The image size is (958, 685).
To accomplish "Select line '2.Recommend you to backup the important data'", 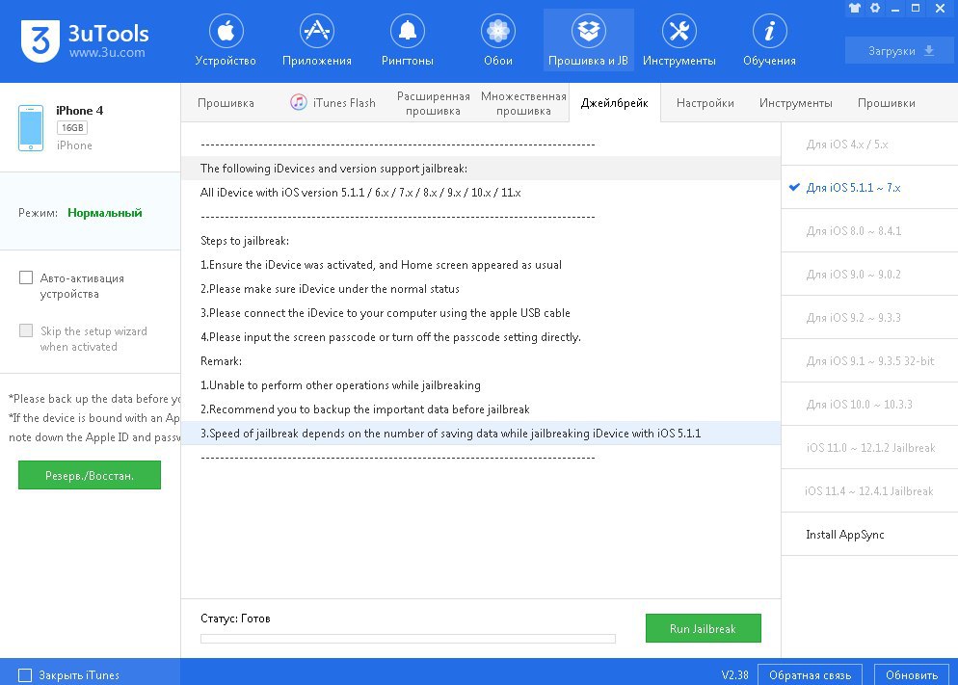I will (480, 409).
